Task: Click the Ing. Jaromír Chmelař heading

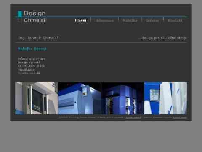Action: tap(38, 38)
